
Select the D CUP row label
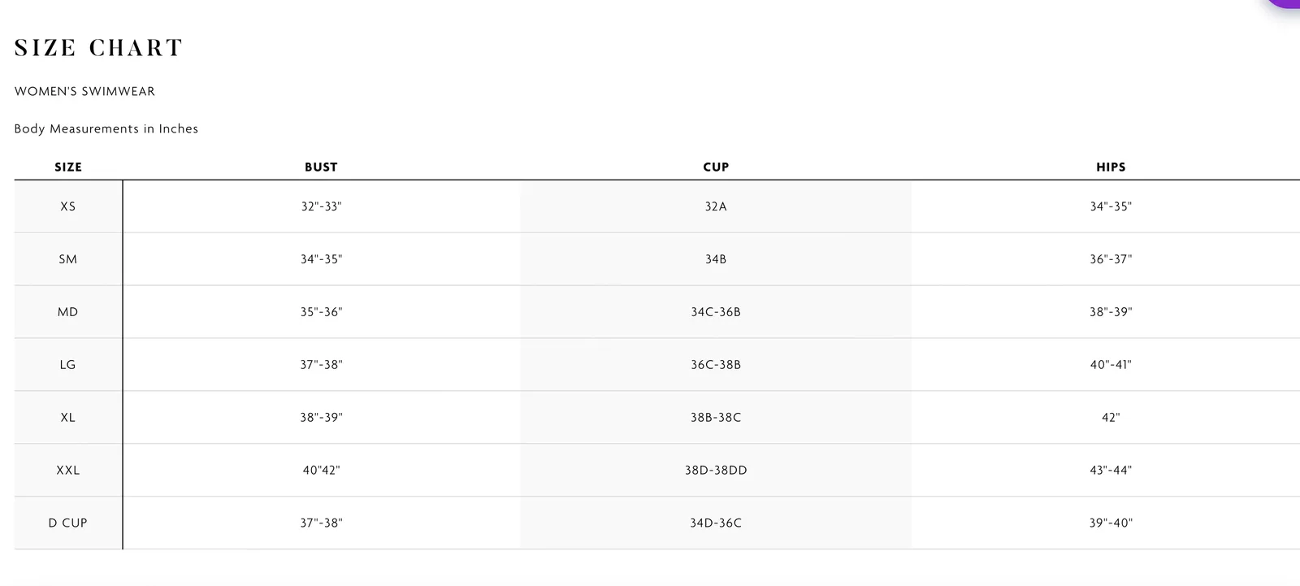[68, 523]
